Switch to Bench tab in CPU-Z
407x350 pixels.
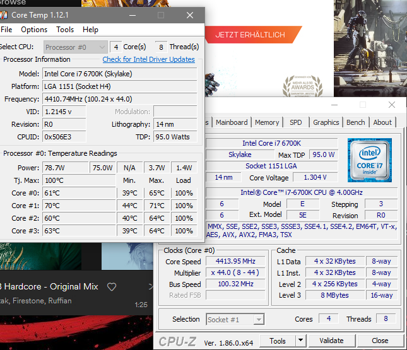(x=356, y=122)
